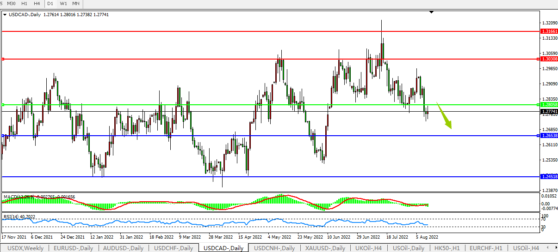The width and height of the screenshot is (558, 252).
Task: Click the left handle of the 1.30308 red line
Action: [3, 59]
